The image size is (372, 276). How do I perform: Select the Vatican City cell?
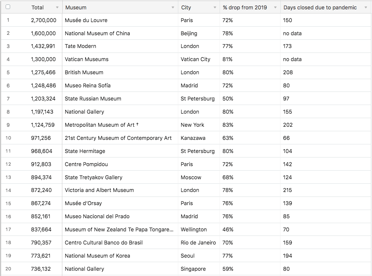[195, 59]
